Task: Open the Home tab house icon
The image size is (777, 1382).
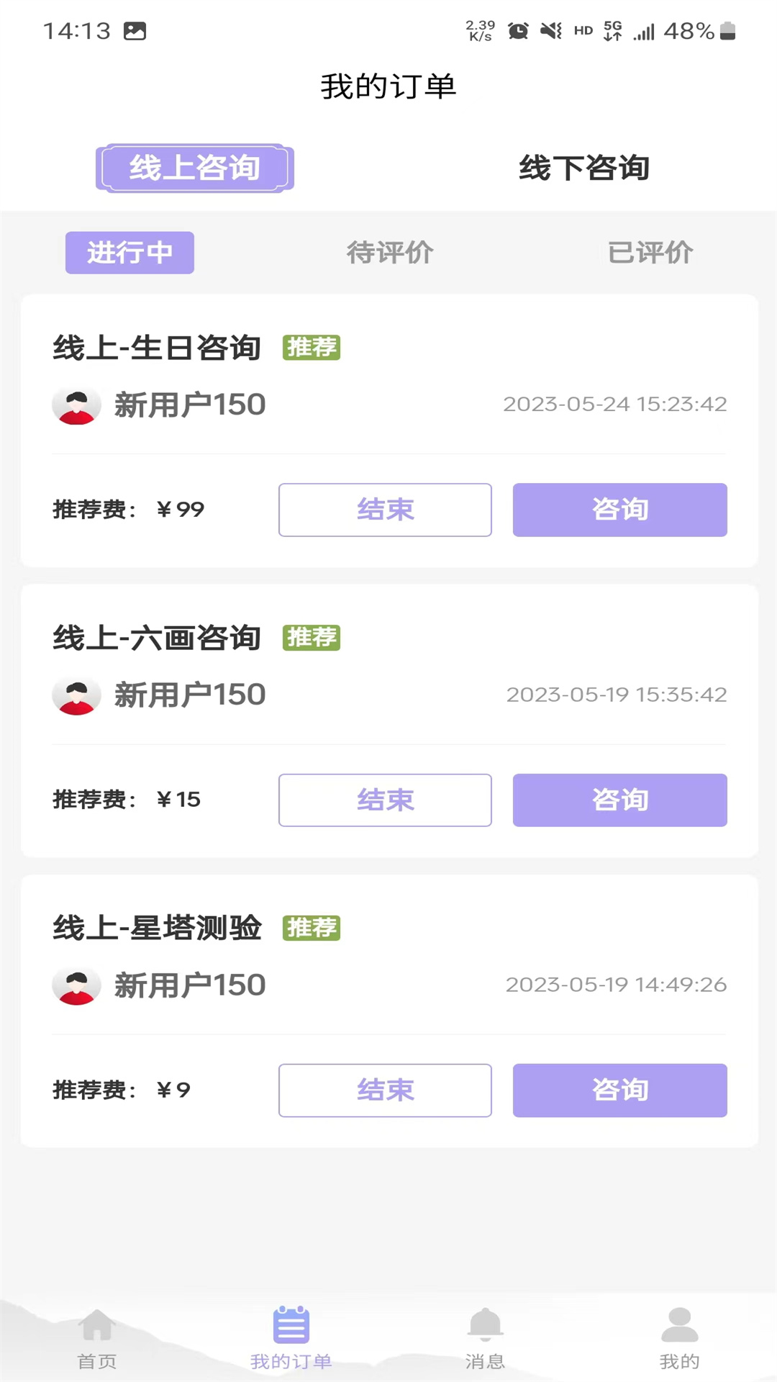Action: click(x=96, y=1326)
